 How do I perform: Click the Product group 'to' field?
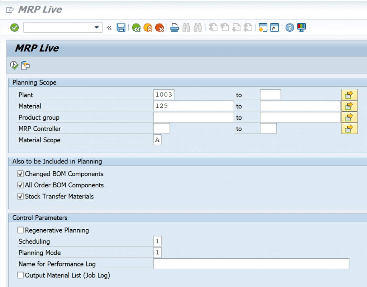click(x=300, y=117)
